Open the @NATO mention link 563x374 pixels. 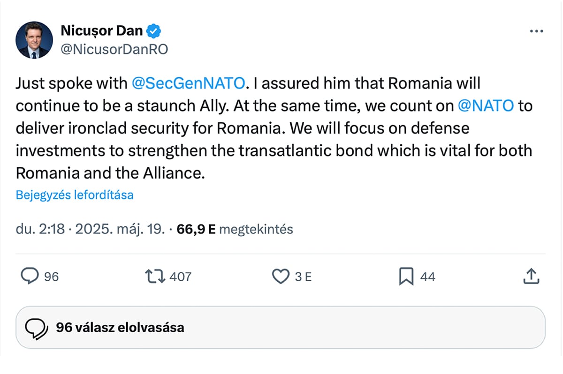[x=486, y=105]
